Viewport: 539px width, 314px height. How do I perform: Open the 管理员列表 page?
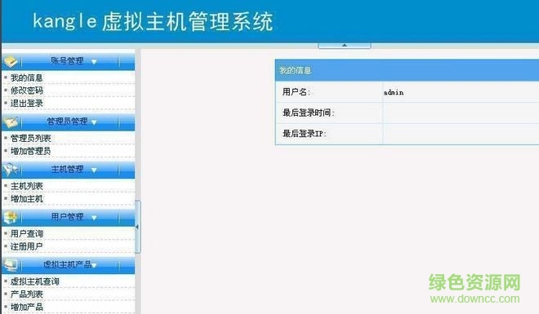[x=31, y=139]
